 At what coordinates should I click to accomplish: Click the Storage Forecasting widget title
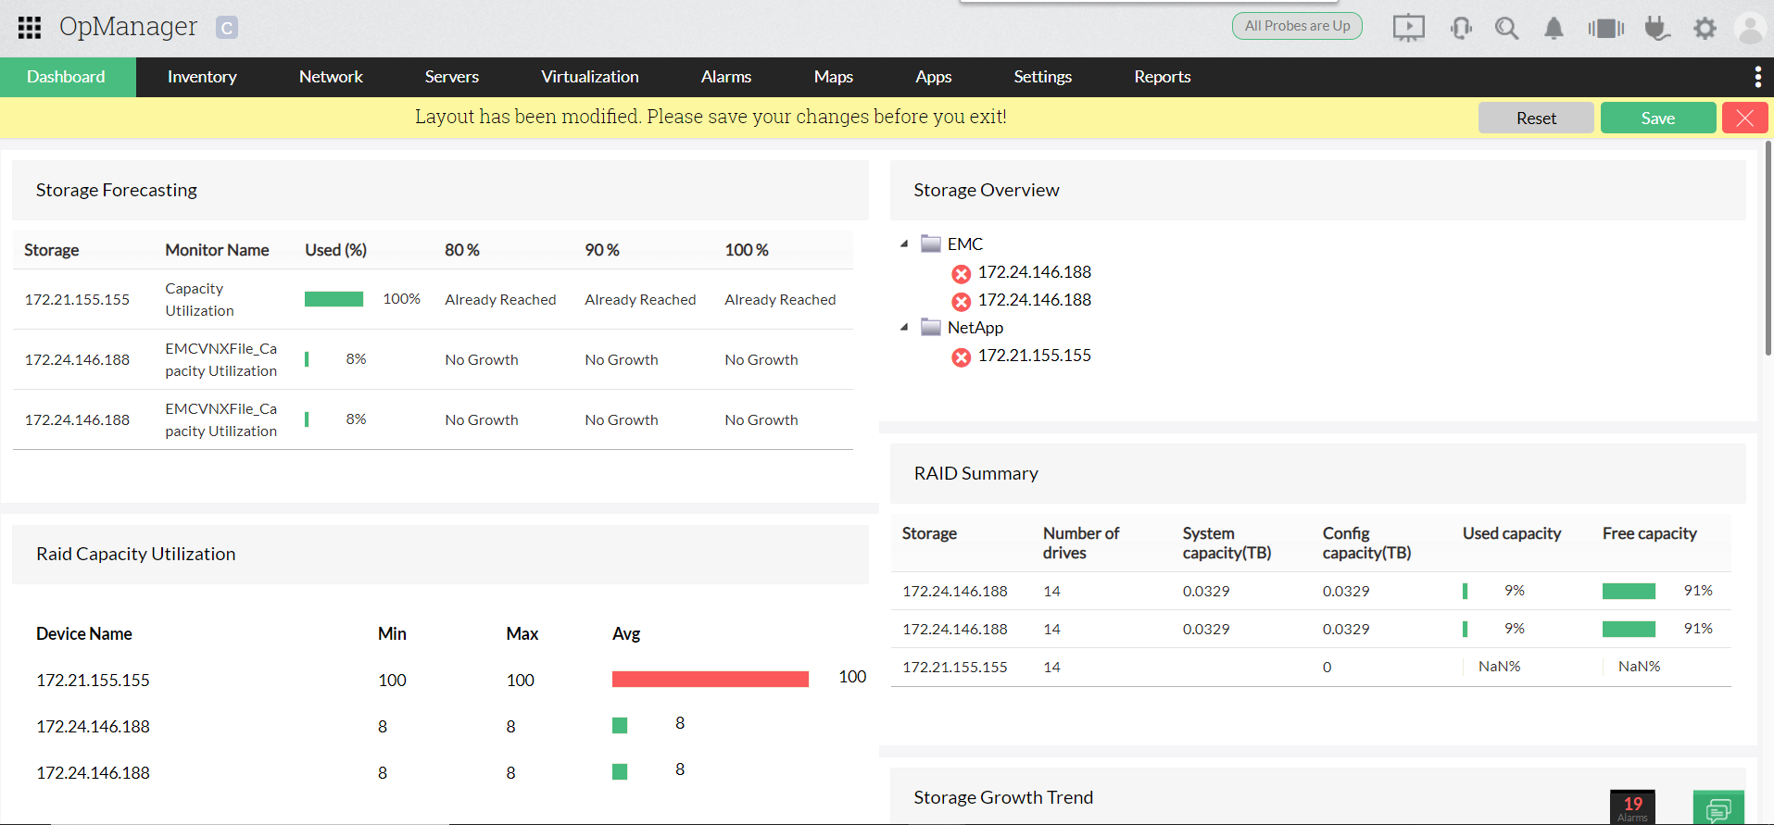coord(117,190)
